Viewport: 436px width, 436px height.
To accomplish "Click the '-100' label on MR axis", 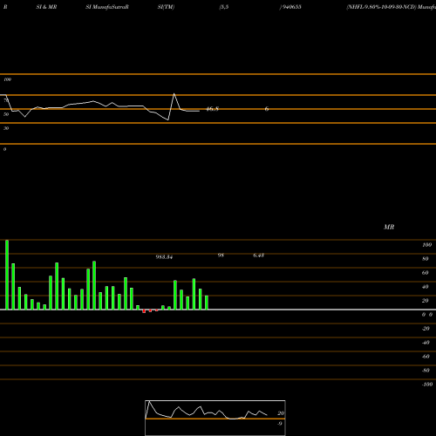I will pos(427,385).
